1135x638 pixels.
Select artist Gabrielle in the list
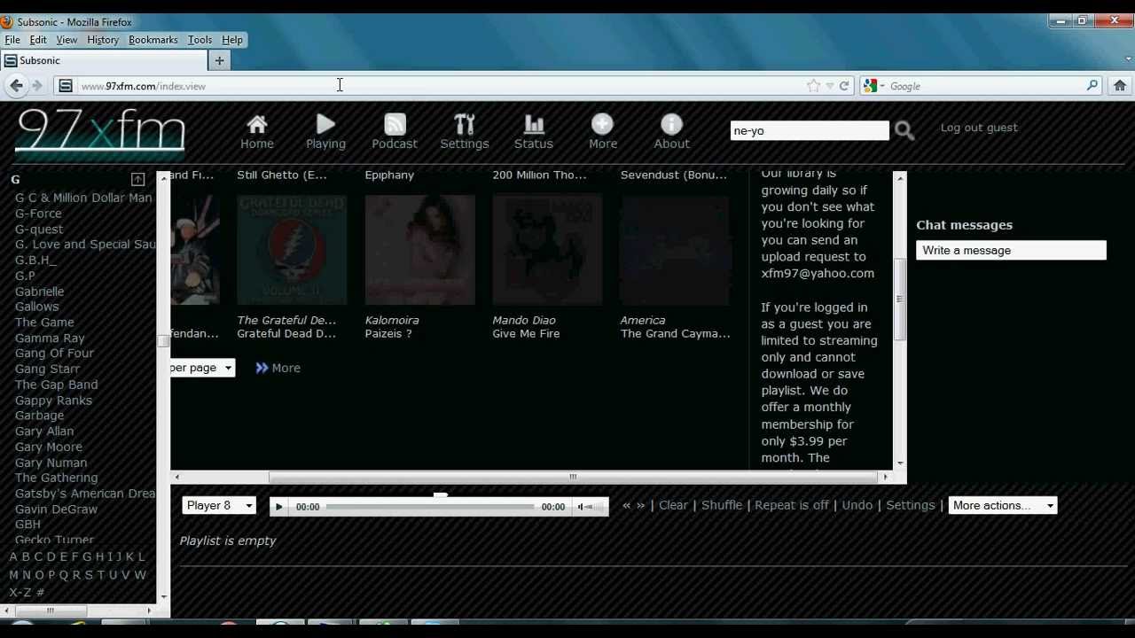click(x=39, y=292)
